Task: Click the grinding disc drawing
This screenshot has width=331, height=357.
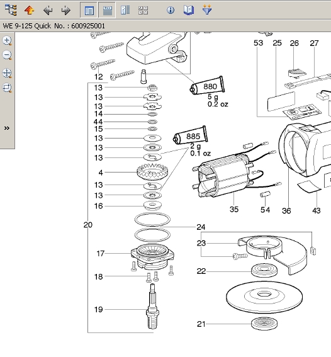Action: click(x=264, y=297)
